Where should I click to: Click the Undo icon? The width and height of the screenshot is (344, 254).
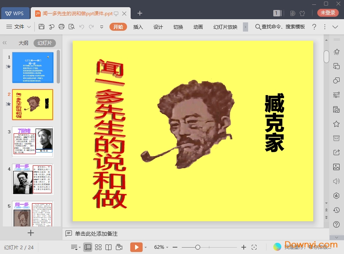coord(81,27)
